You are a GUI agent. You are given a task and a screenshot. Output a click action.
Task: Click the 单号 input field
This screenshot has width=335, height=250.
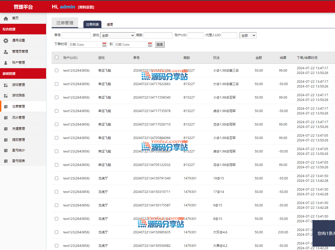pyautogui.click(x=76, y=35)
